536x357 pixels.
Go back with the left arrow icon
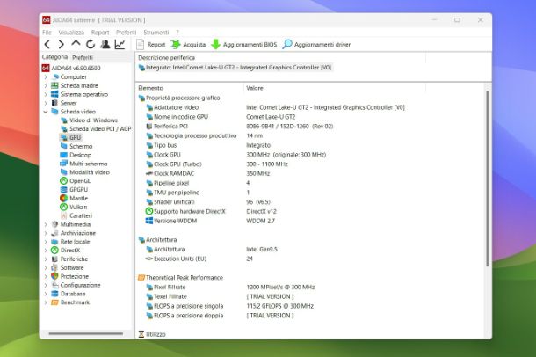click(x=47, y=45)
